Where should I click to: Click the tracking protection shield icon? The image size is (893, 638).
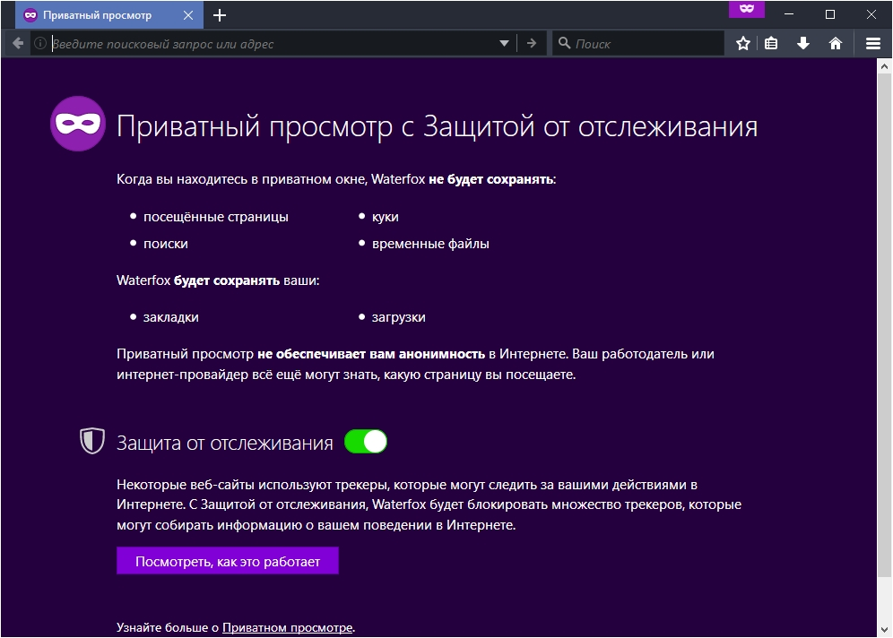coord(92,441)
